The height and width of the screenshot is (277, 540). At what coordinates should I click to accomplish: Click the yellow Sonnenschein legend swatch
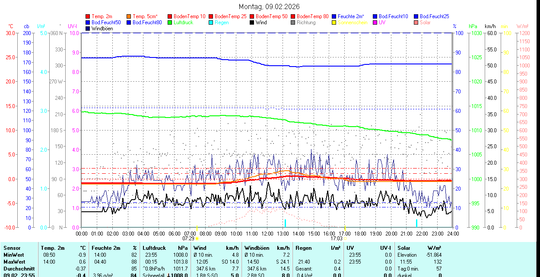tap(334, 22)
